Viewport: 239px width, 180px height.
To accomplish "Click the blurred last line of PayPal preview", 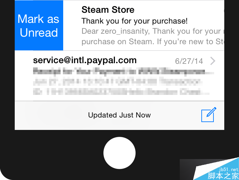I will point(121,92).
